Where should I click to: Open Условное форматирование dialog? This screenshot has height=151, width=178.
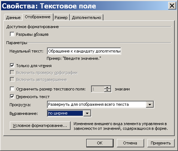40,125
